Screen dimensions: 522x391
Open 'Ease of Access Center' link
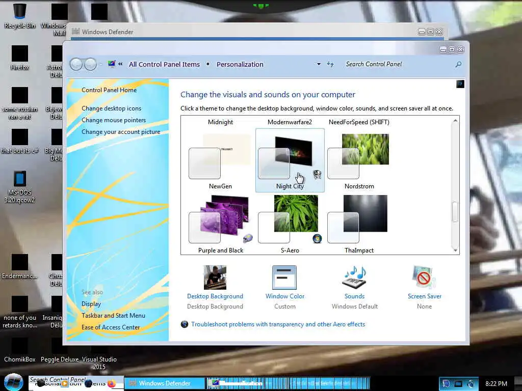coord(111,327)
